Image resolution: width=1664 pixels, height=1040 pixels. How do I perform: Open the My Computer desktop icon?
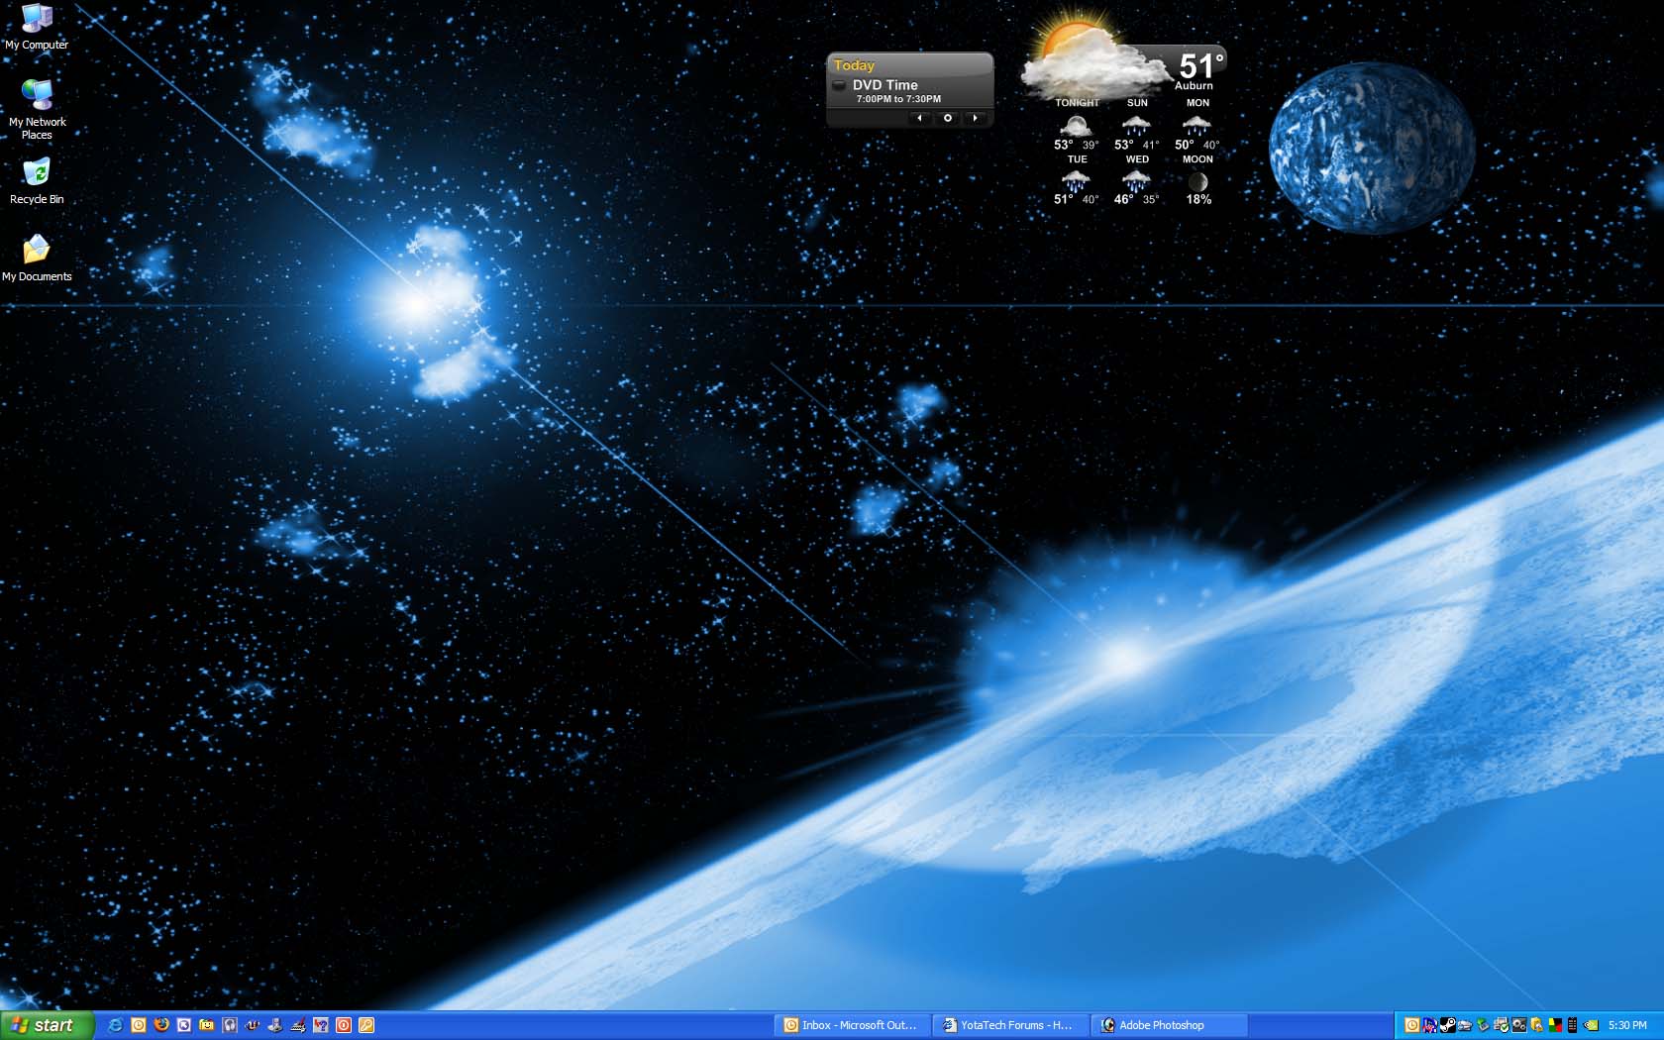tap(37, 26)
